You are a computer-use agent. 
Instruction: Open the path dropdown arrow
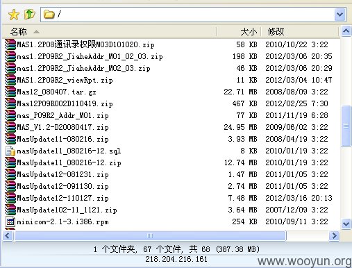click(x=340, y=15)
